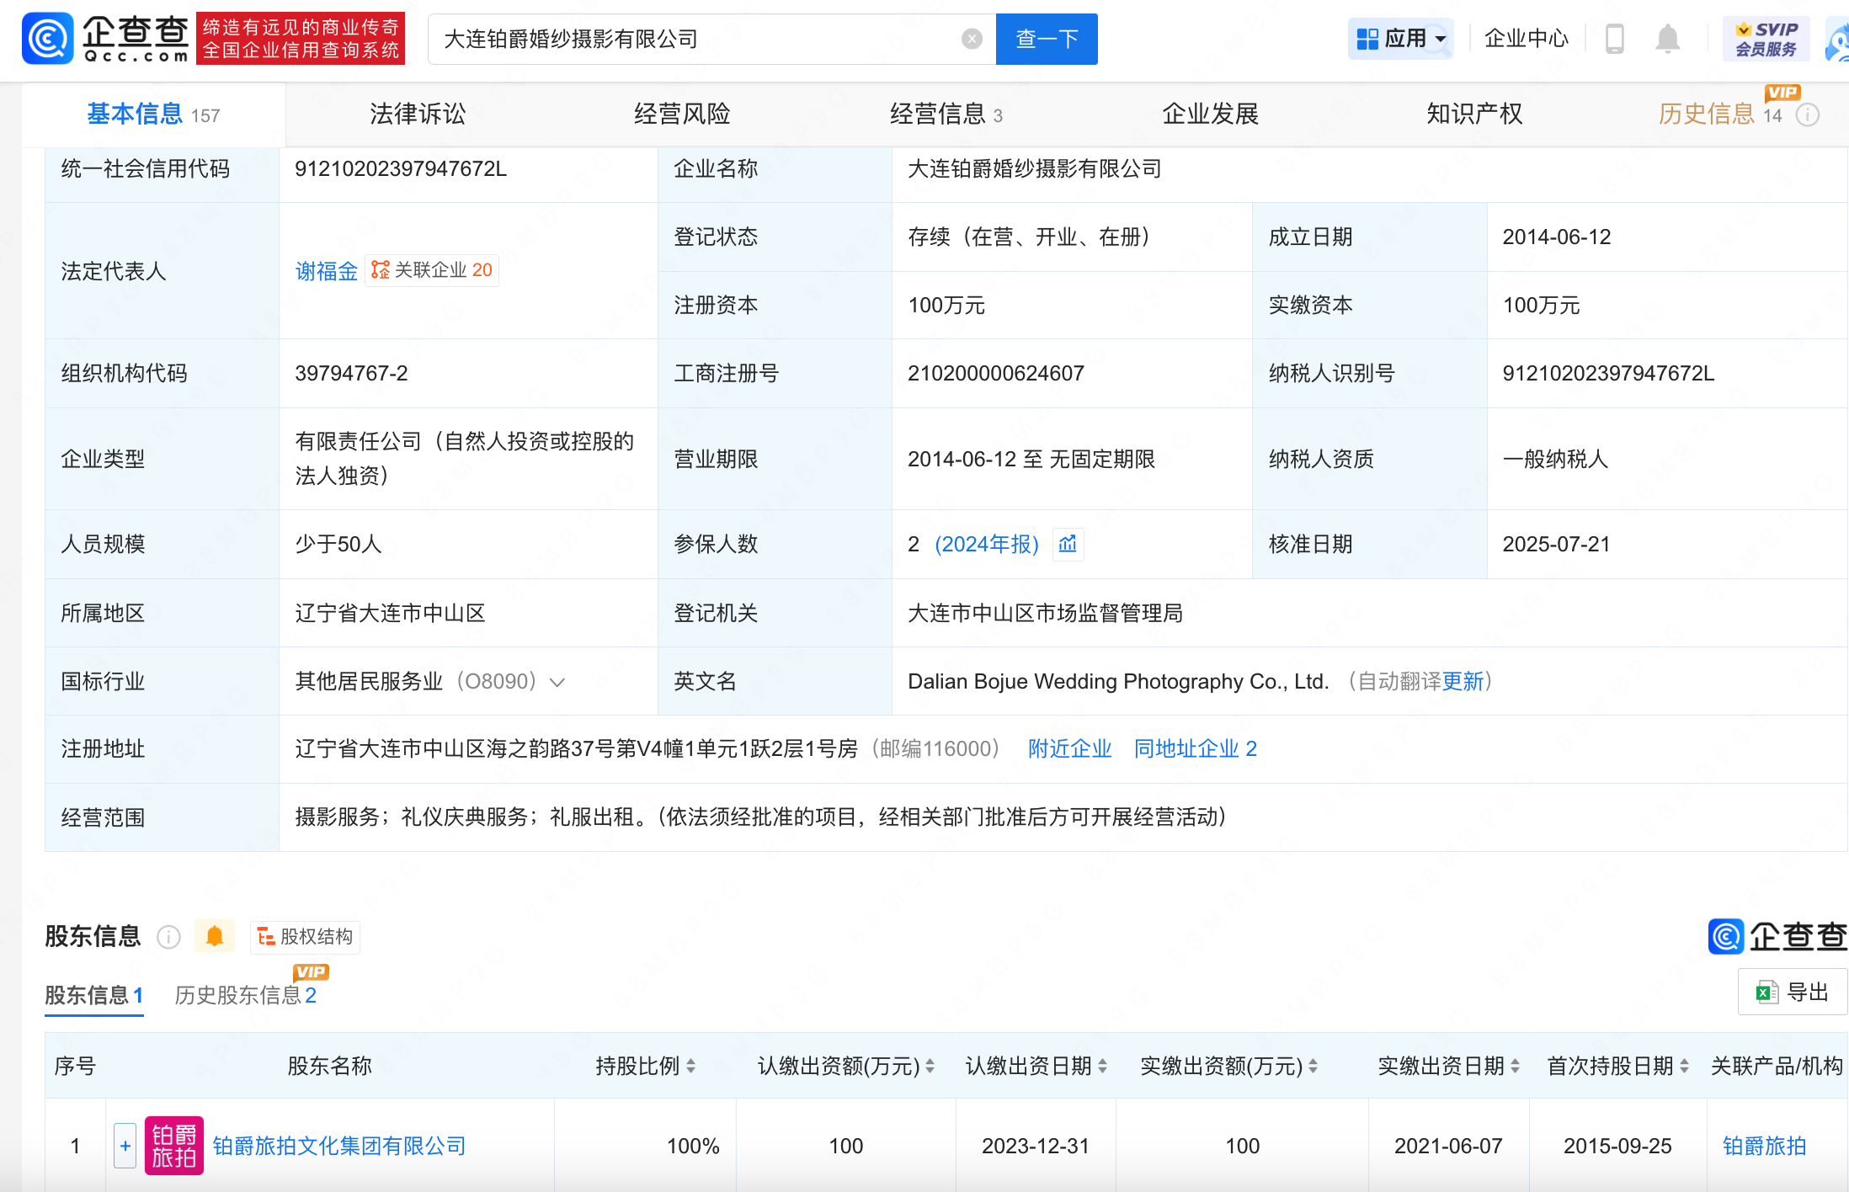The image size is (1849, 1192).
Task: Expand 国标行业 category chevron
Action: (x=557, y=682)
